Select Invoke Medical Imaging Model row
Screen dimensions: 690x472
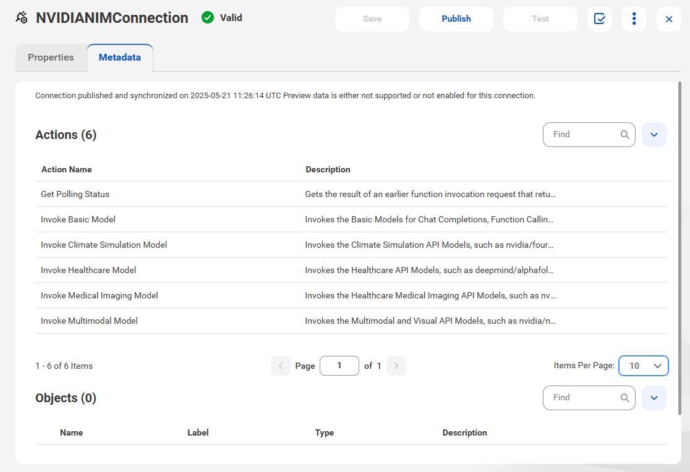[x=352, y=295]
